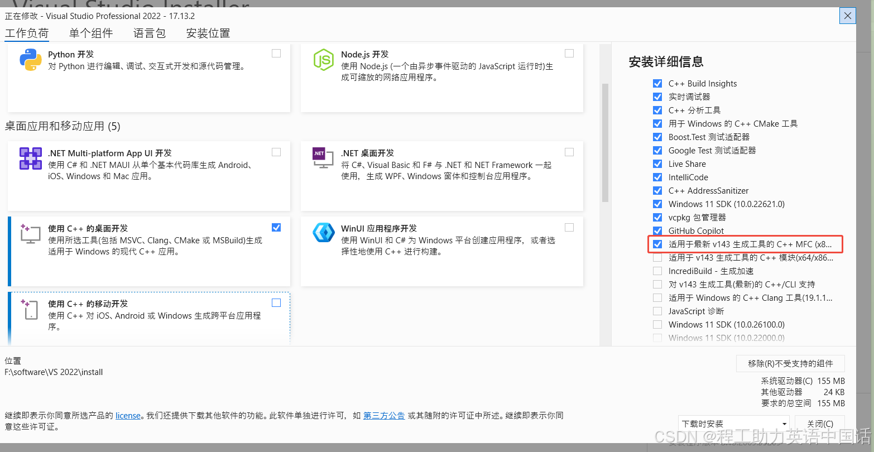Uncheck the C++ 分析工具 component
This screenshot has height=452, width=874.
click(x=657, y=110)
